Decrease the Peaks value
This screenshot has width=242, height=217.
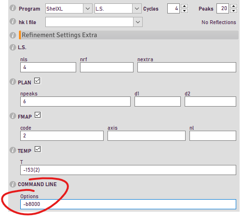tap(234, 11)
